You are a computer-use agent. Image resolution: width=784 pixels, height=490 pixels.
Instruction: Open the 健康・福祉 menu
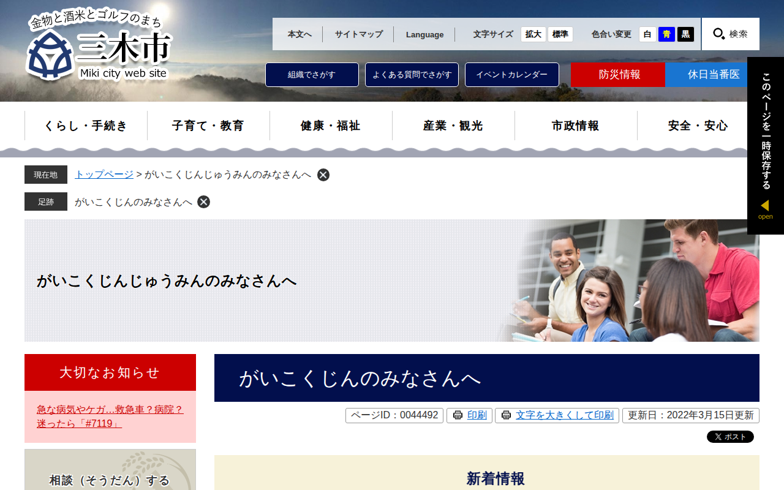(331, 126)
